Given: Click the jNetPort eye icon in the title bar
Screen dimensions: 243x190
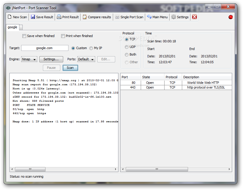Looking at the screenshot, I should click(8, 8).
